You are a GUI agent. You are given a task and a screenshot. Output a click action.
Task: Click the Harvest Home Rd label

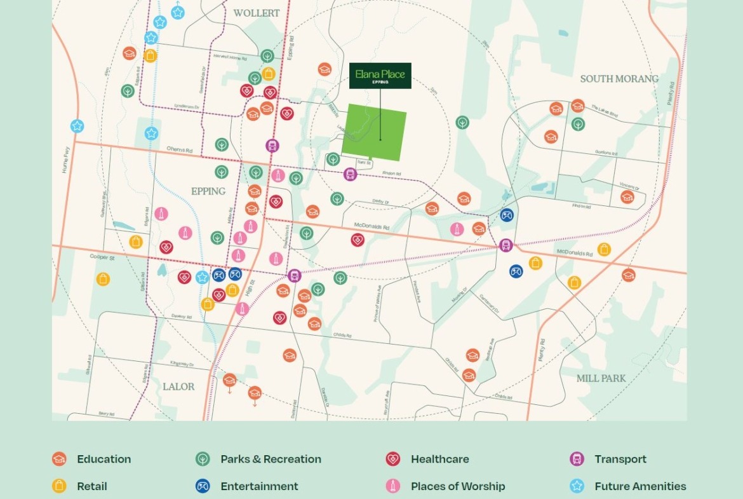[230, 57]
